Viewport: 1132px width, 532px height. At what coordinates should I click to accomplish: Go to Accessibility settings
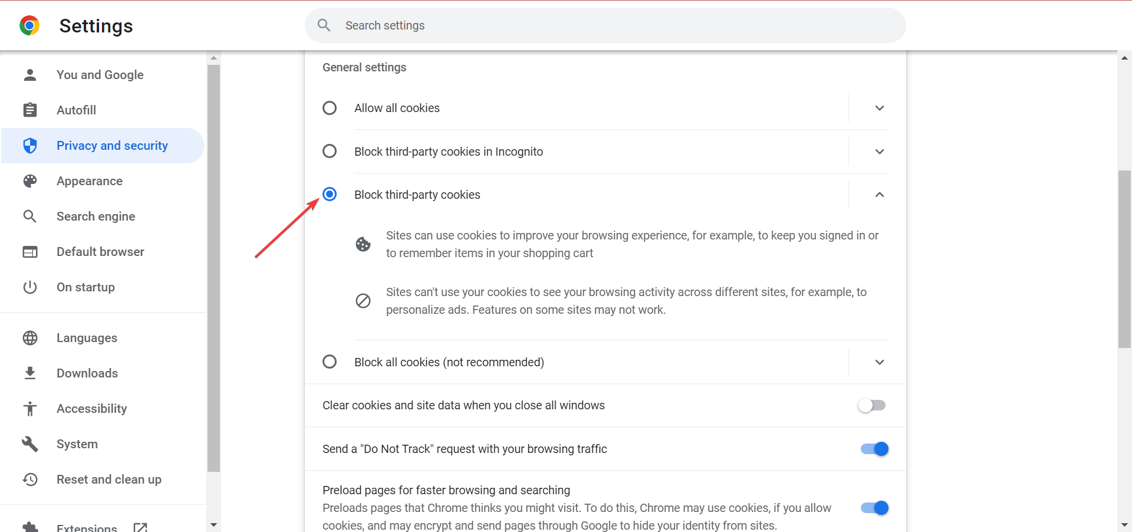(x=91, y=409)
